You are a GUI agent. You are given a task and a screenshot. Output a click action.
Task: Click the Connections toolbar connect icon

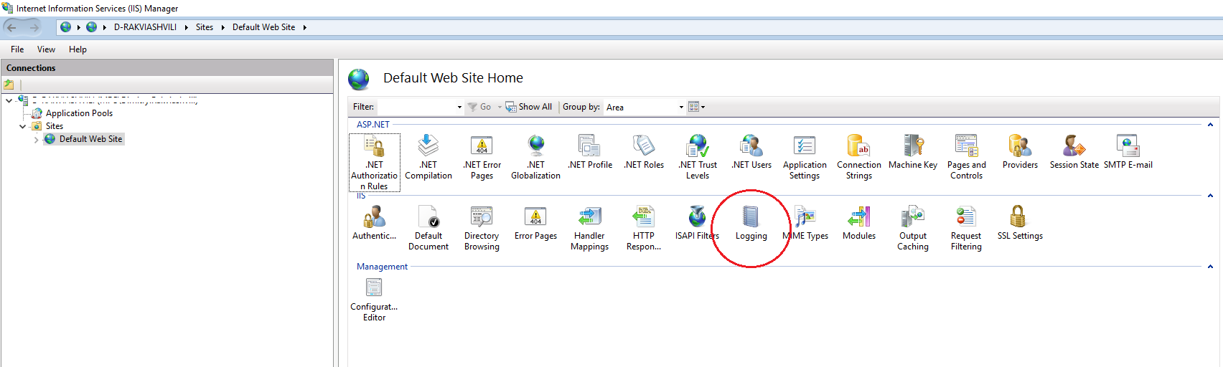point(9,85)
